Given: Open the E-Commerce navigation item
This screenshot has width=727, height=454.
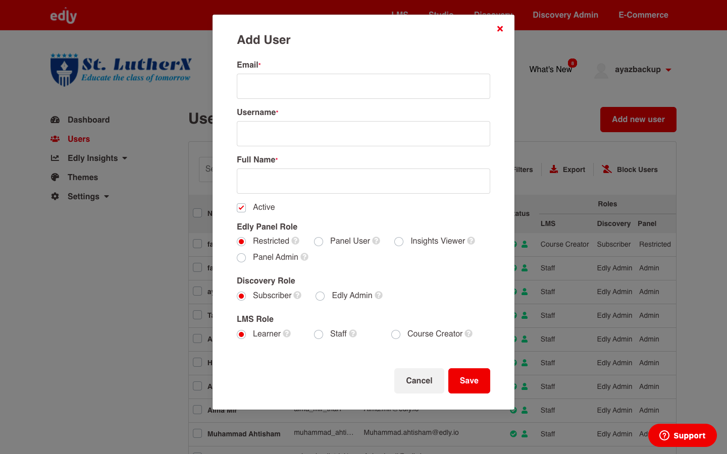Looking at the screenshot, I should (x=643, y=15).
